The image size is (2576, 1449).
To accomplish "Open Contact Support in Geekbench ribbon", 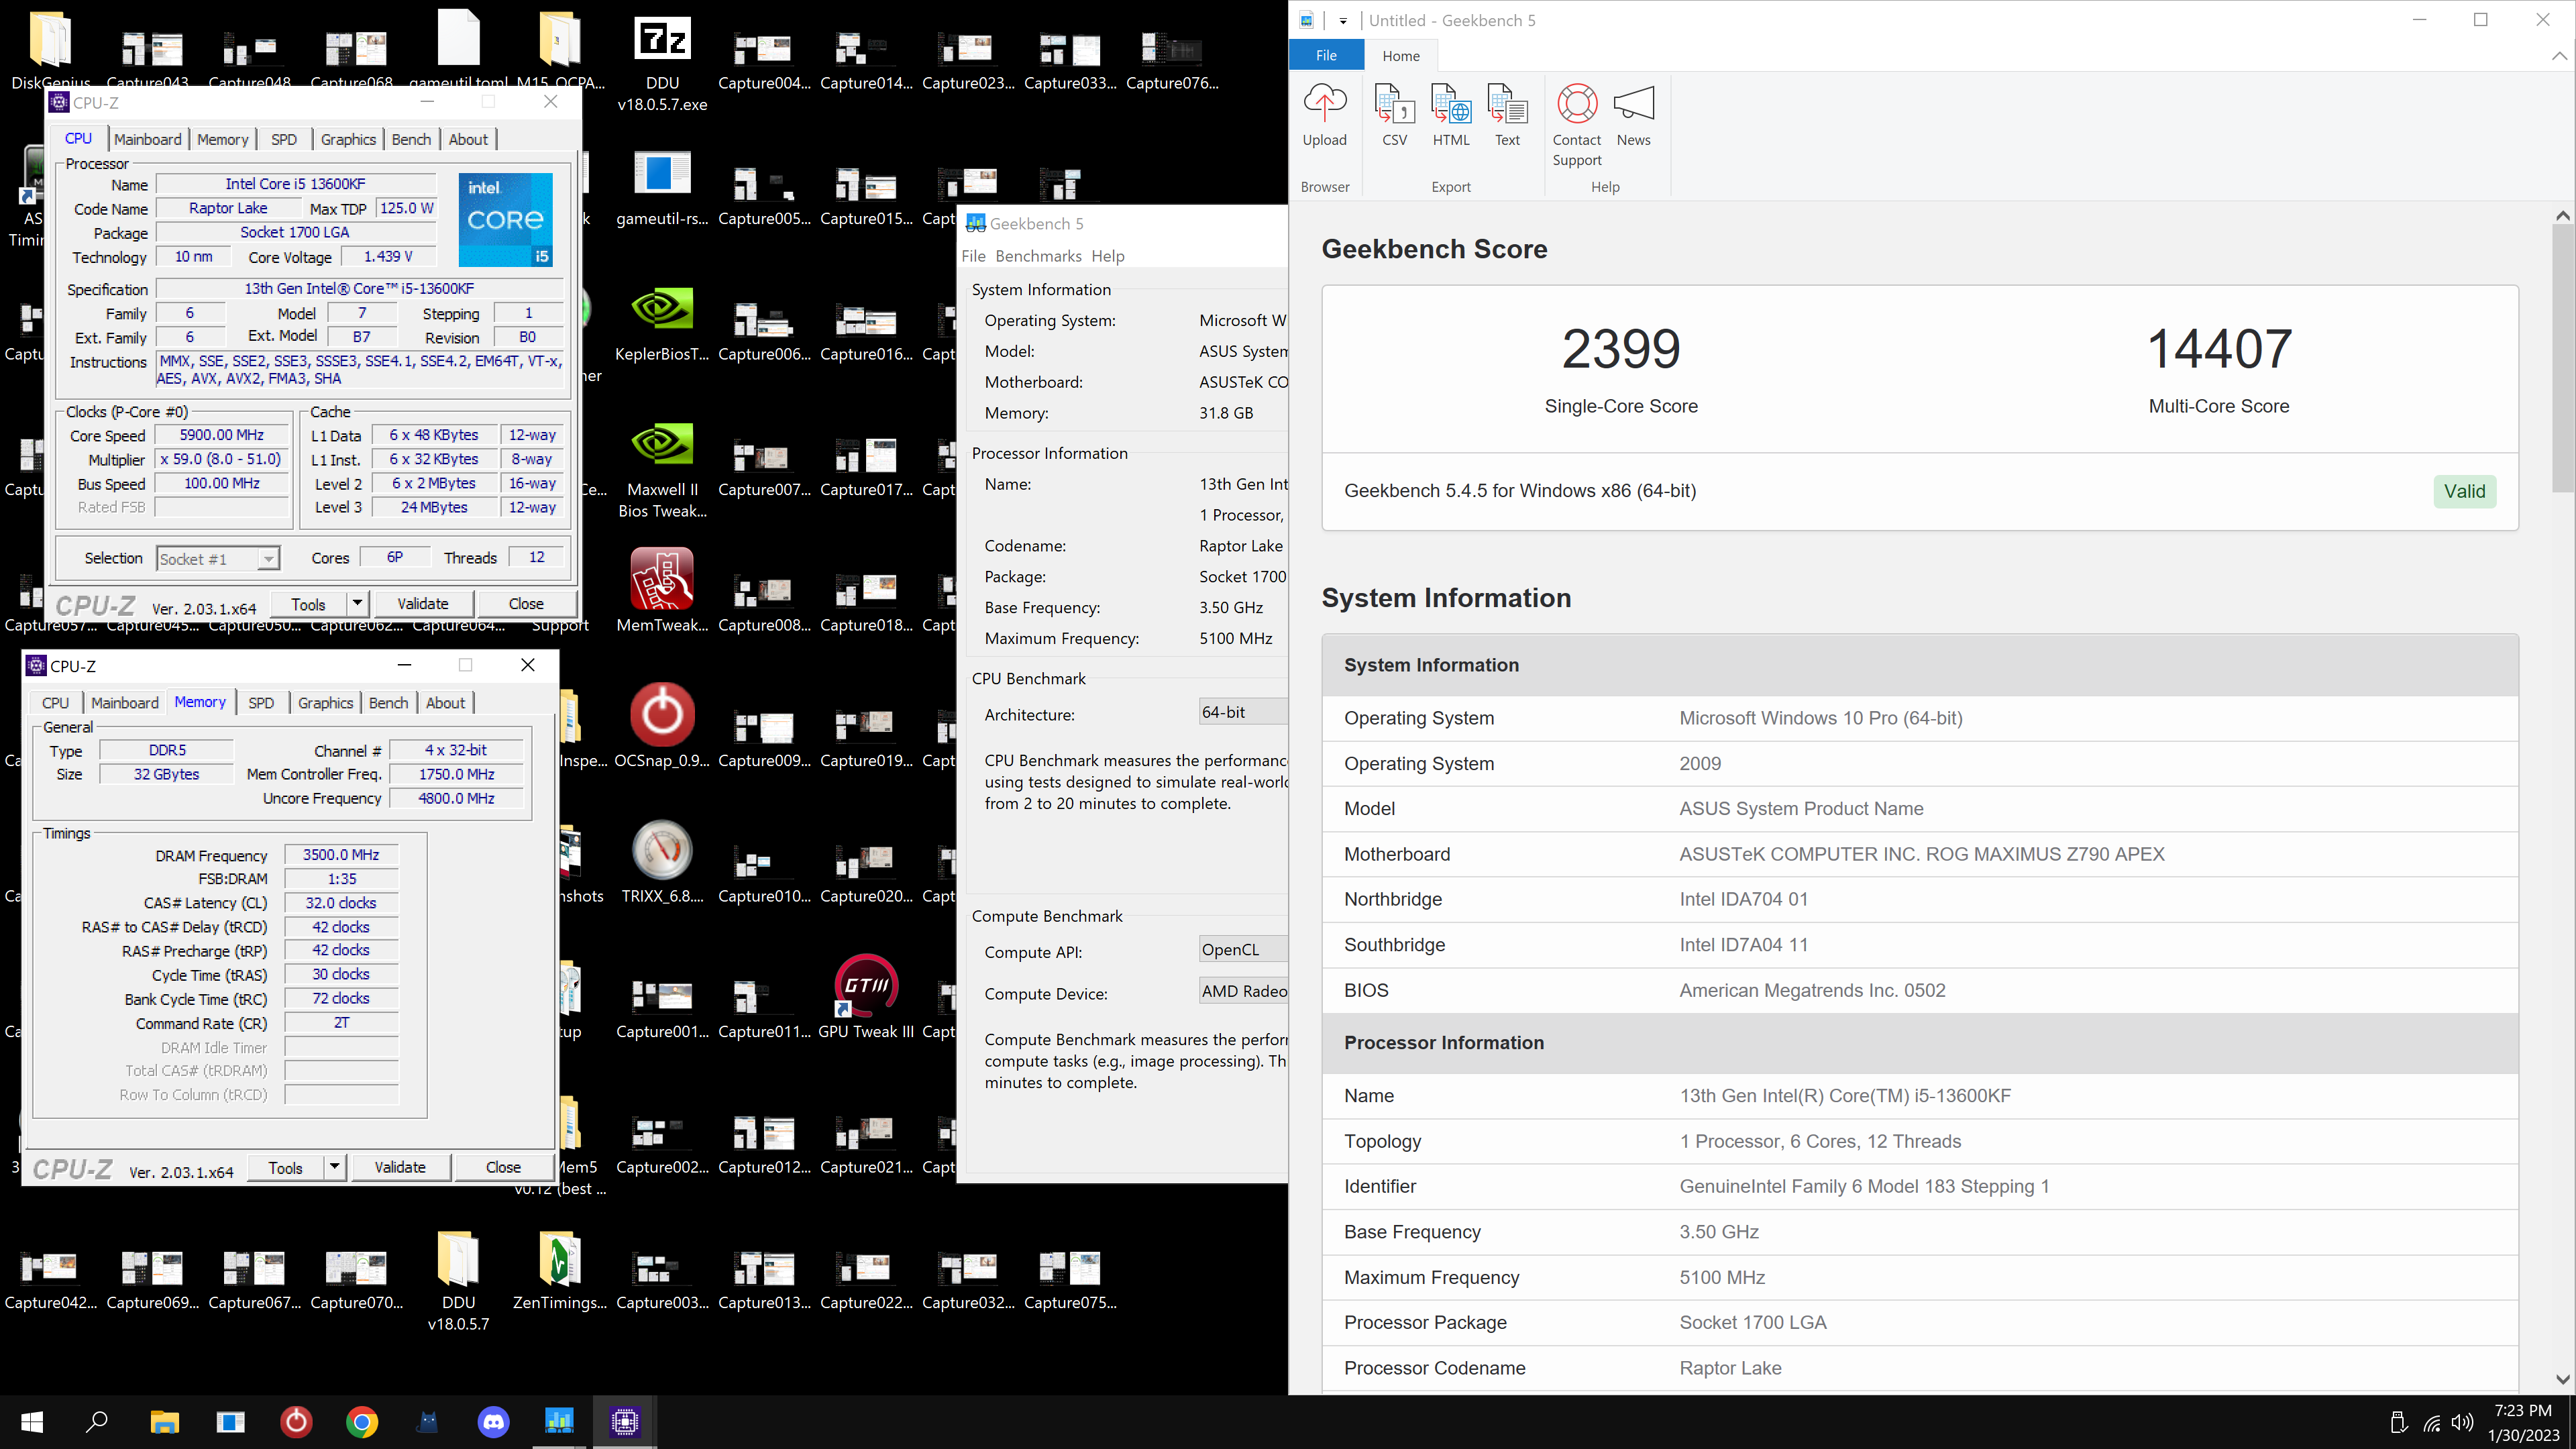I will pos(1577,125).
